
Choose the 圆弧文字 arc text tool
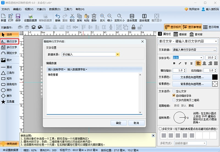coord(9,53)
